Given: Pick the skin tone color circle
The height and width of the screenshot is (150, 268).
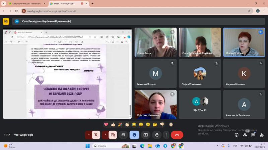Looking at the screenshot, I should [171, 124].
